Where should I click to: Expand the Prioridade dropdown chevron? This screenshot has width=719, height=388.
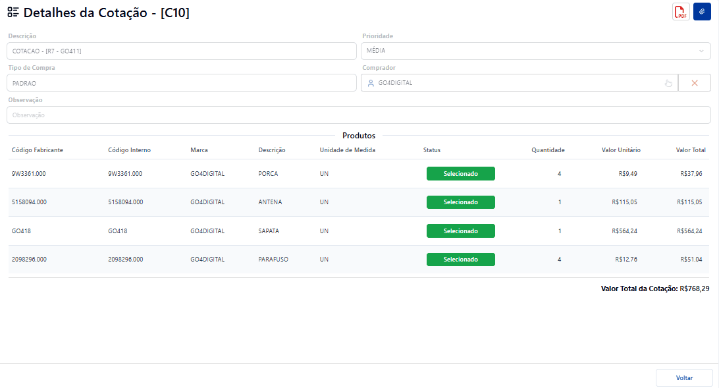tap(701, 51)
